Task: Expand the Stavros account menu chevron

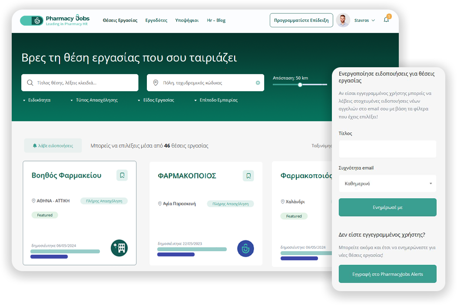Action: (373, 20)
